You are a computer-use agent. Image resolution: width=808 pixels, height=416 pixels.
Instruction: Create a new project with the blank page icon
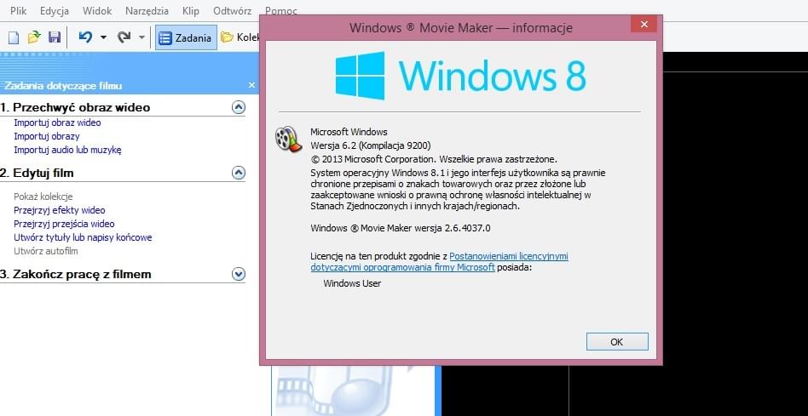coord(14,37)
